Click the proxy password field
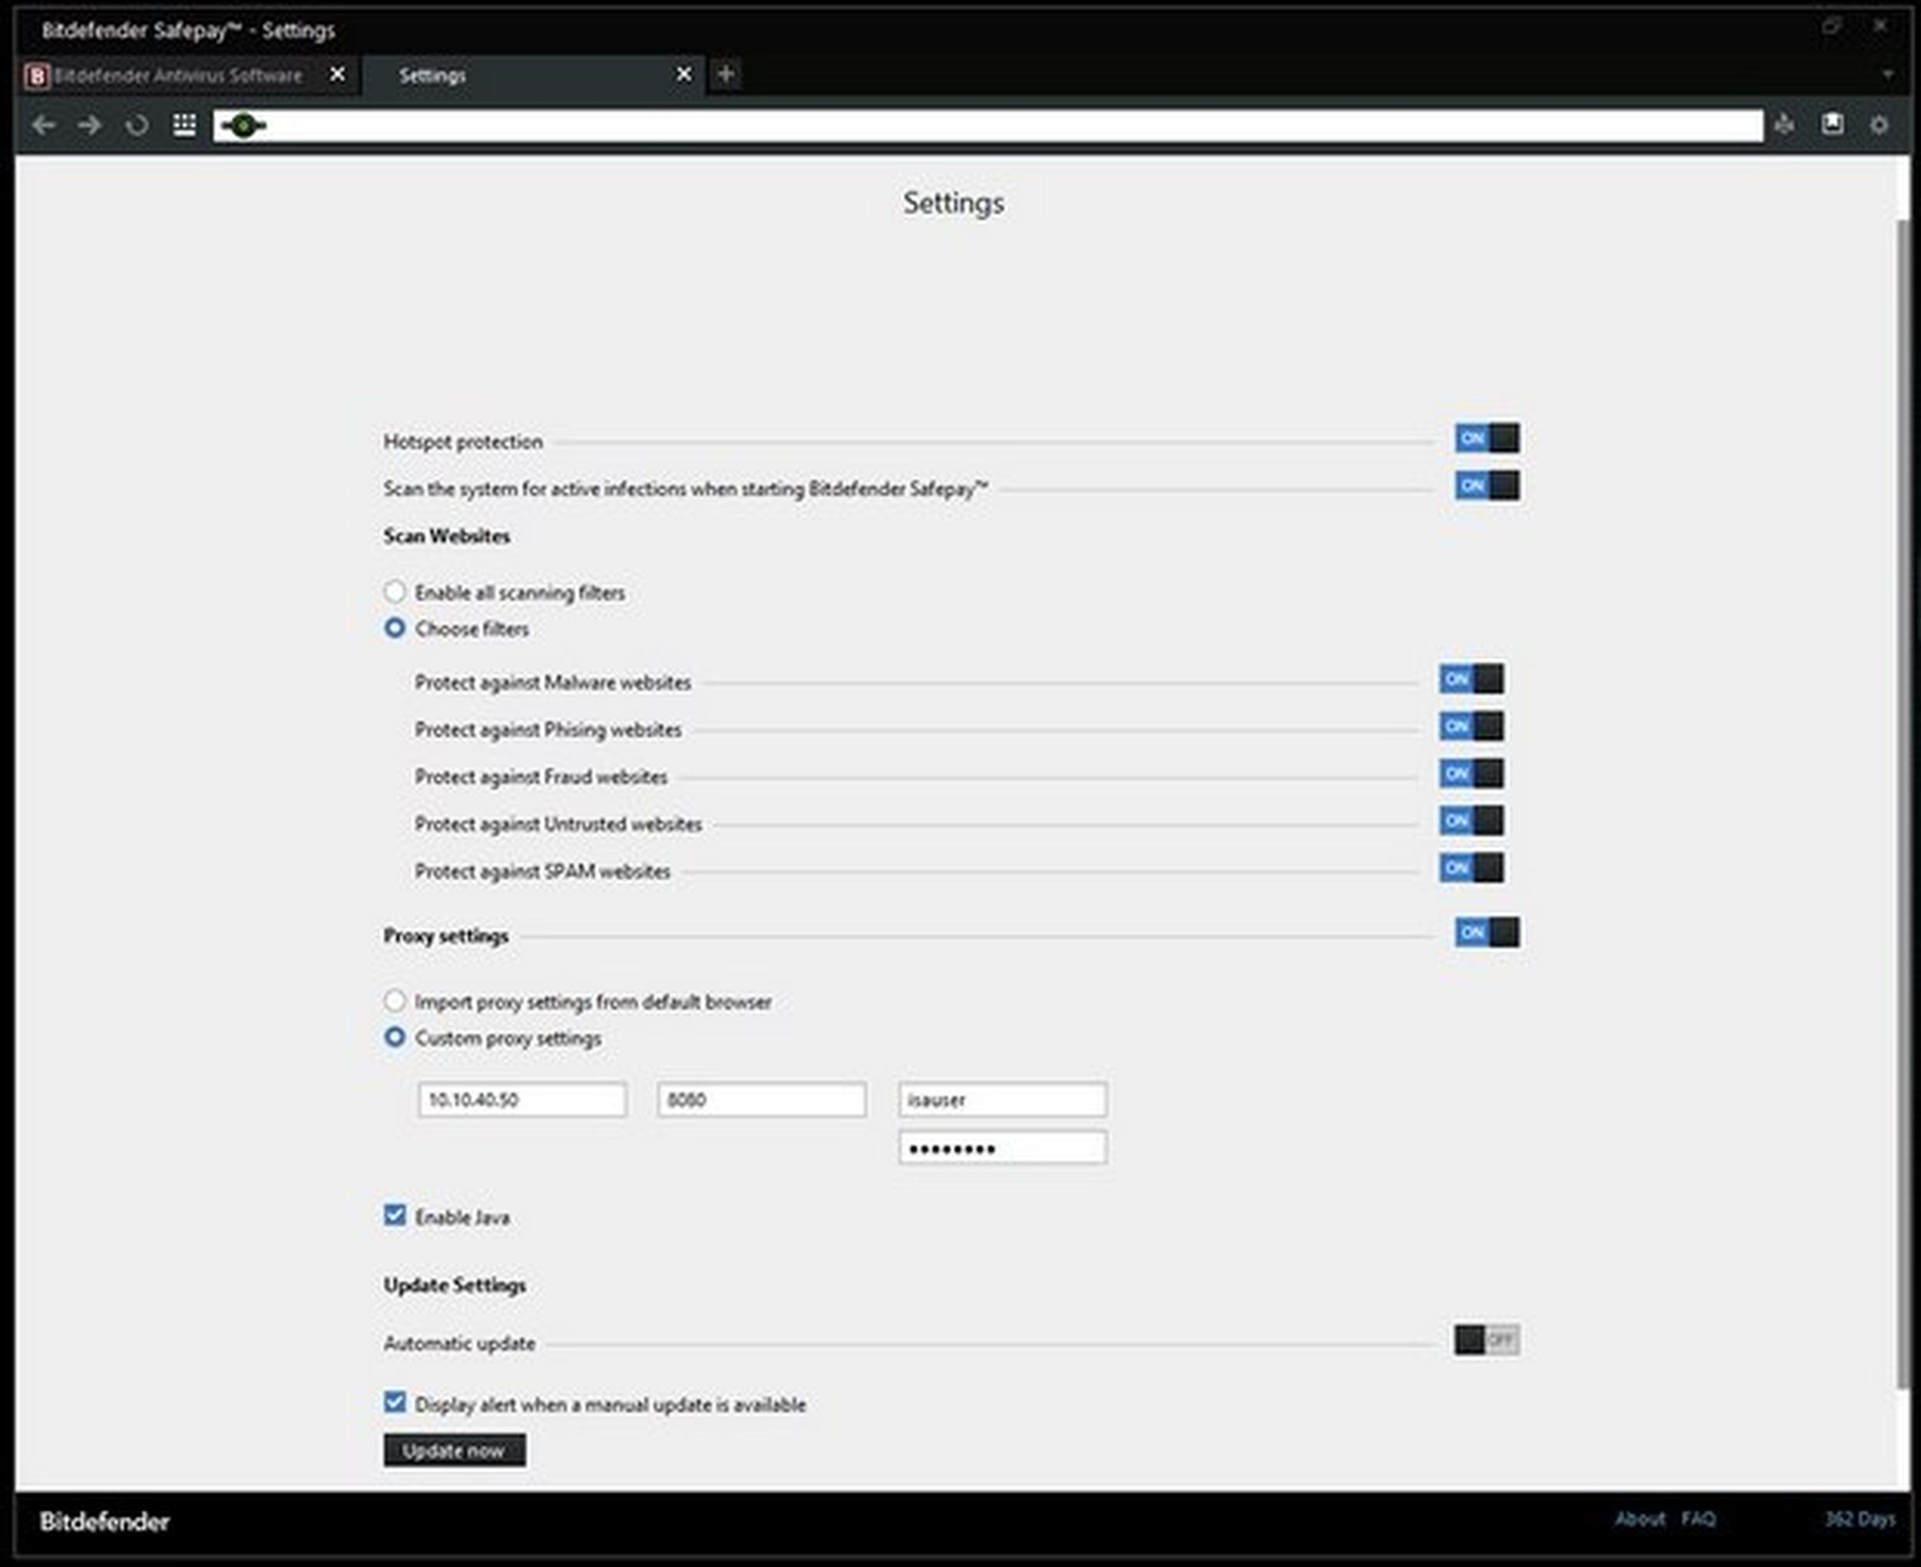Screen dimensions: 1921x1567 coord(1003,1147)
